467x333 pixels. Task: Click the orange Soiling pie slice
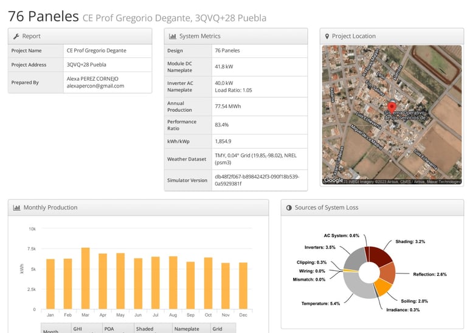pyautogui.click(x=382, y=287)
